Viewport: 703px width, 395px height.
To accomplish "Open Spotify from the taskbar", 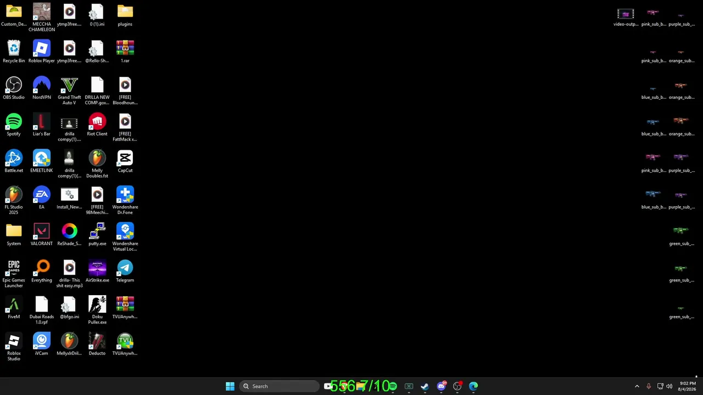I will [x=393, y=386].
